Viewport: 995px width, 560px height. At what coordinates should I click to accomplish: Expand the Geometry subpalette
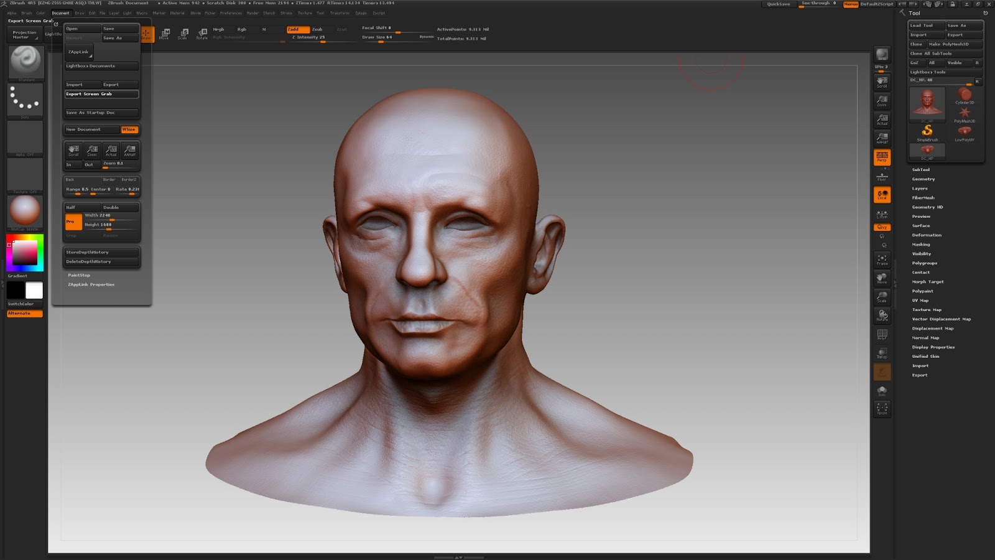(923, 179)
